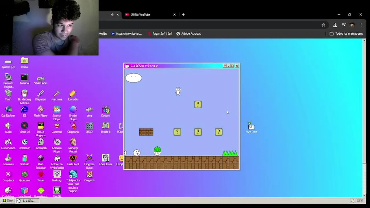Open a new Chrome tab
Image resolution: width=370 pixels, height=208 pixels.
point(183,14)
